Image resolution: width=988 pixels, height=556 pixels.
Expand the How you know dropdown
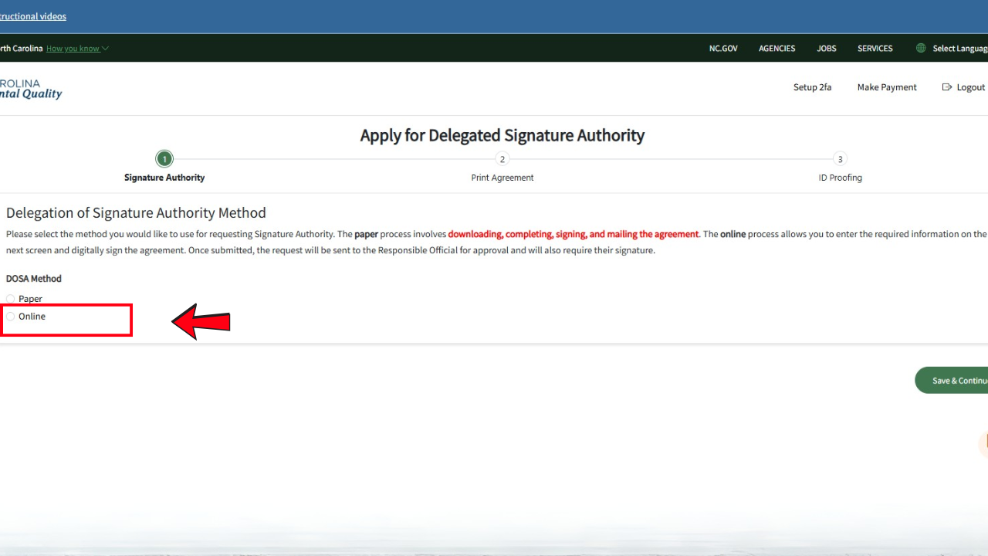pyautogui.click(x=77, y=49)
